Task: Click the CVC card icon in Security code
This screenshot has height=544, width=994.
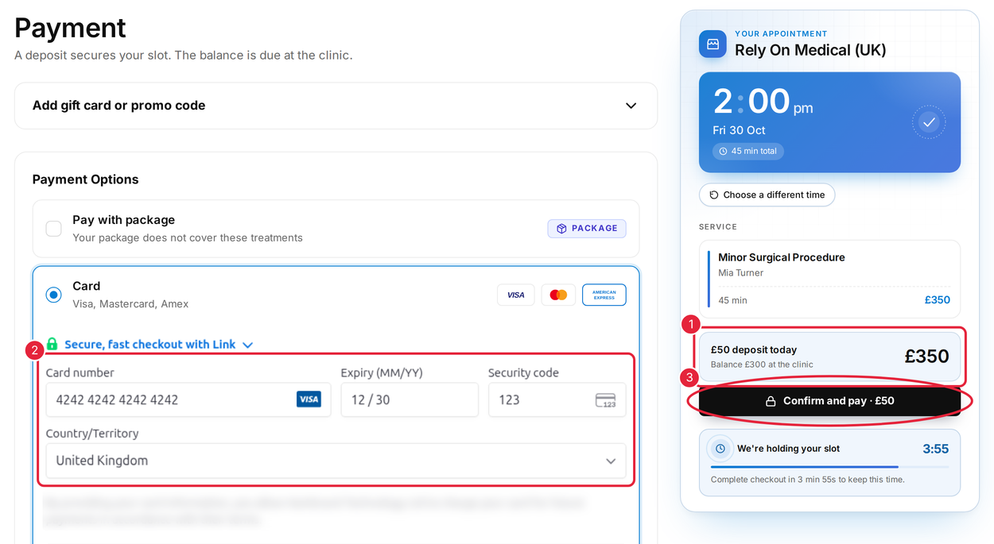Action: click(606, 400)
